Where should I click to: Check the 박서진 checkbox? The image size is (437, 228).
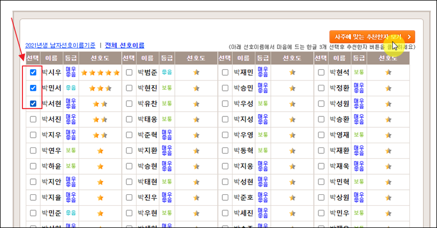point(33,119)
